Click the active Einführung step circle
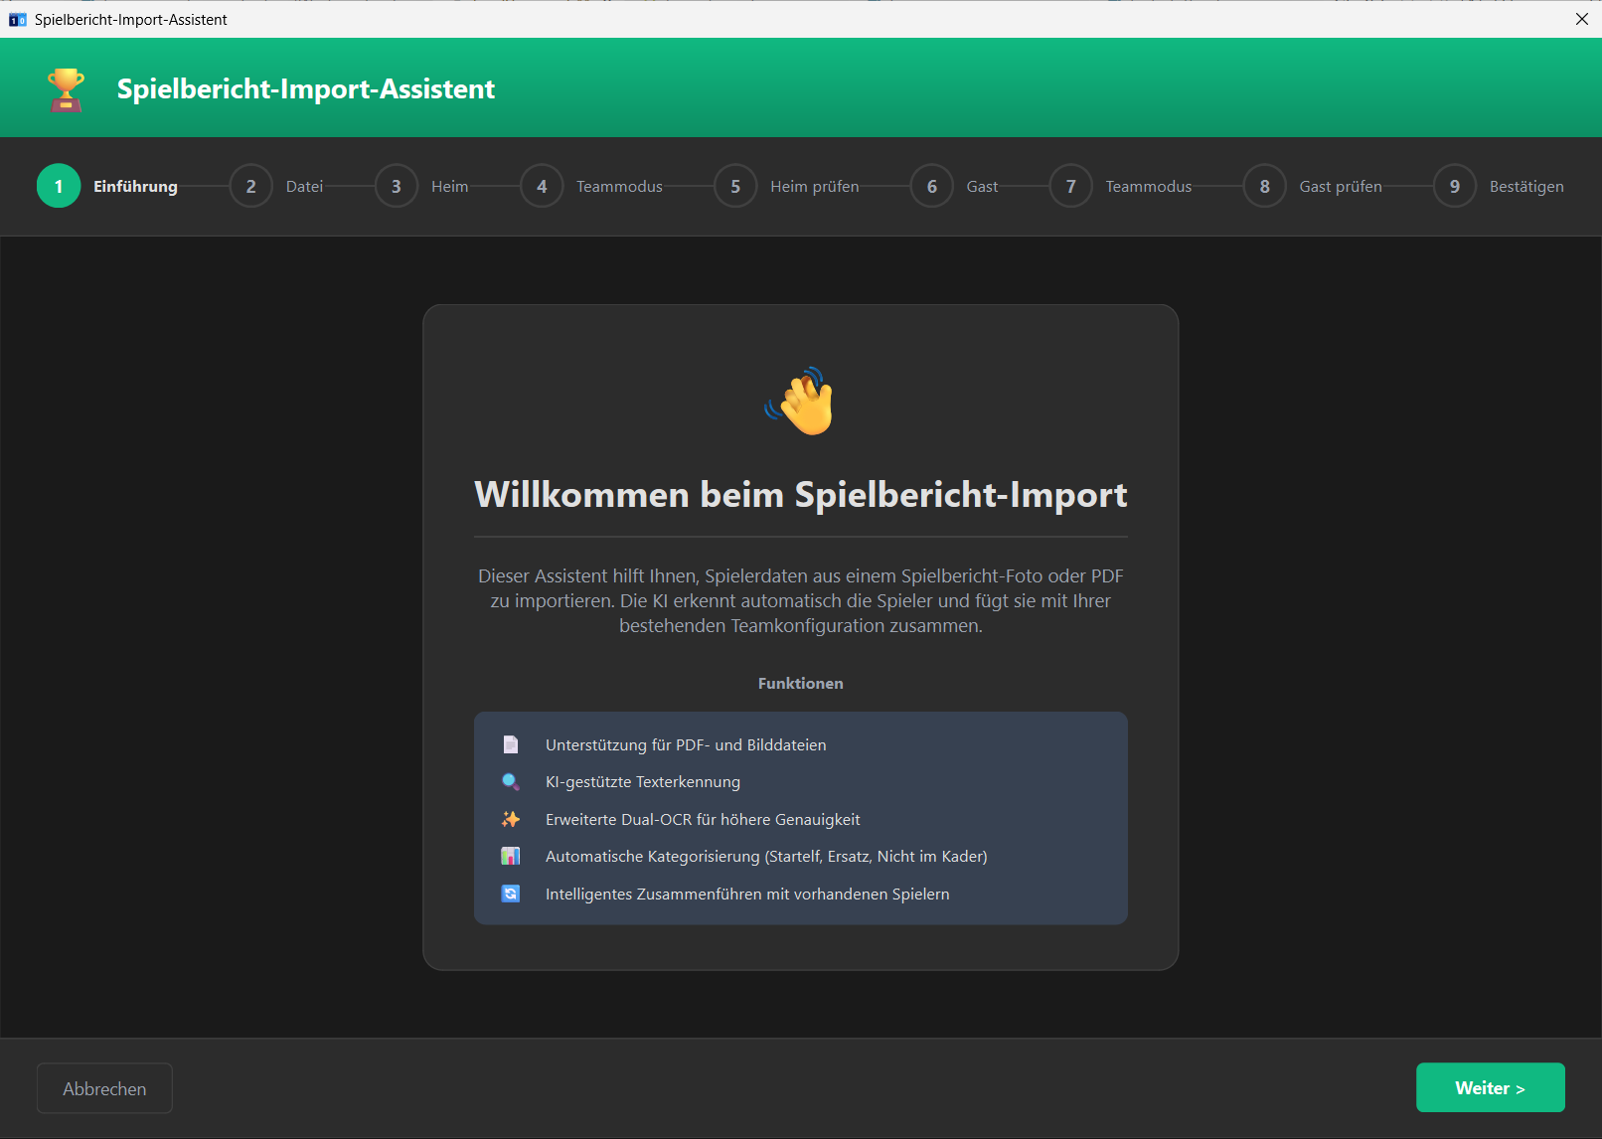Image resolution: width=1602 pixels, height=1139 pixels. [x=58, y=186]
